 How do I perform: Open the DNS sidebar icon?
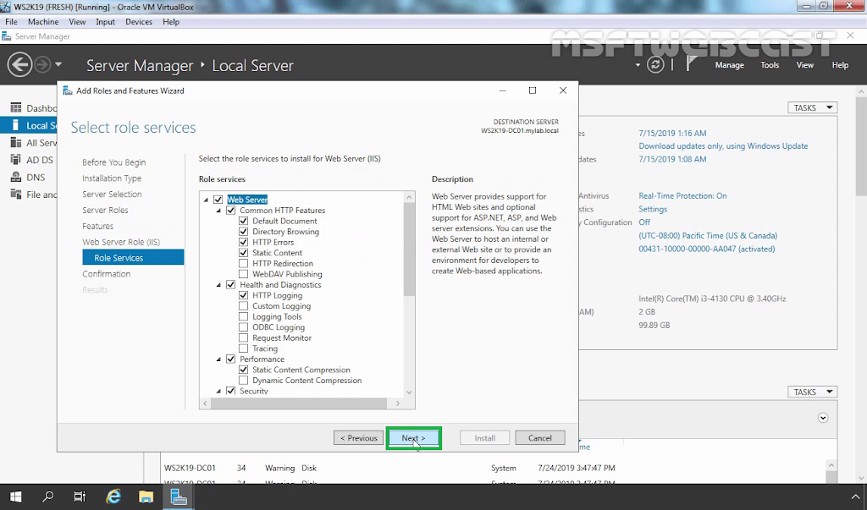tap(16, 178)
